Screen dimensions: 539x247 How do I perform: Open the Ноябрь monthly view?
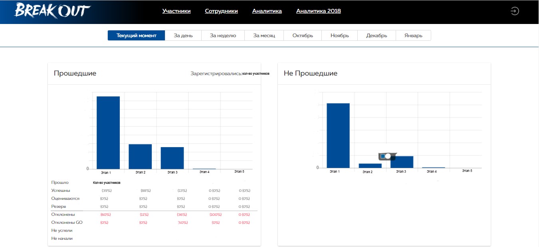click(339, 35)
